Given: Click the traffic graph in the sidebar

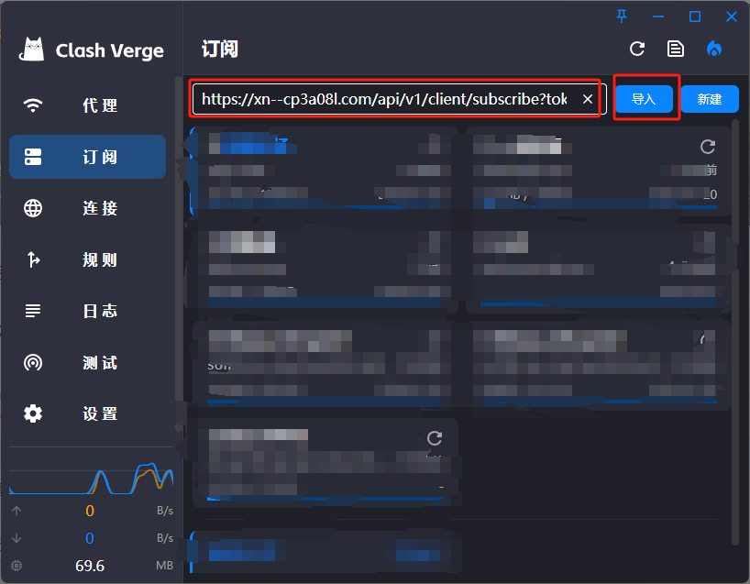Looking at the screenshot, I should (91, 475).
